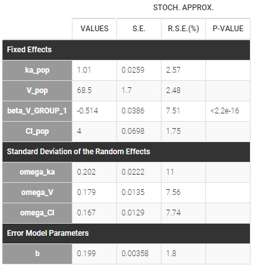Click the Cl_pop parameter label
Image resolution: width=255 pixels, height=267 pixels.
(38, 131)
